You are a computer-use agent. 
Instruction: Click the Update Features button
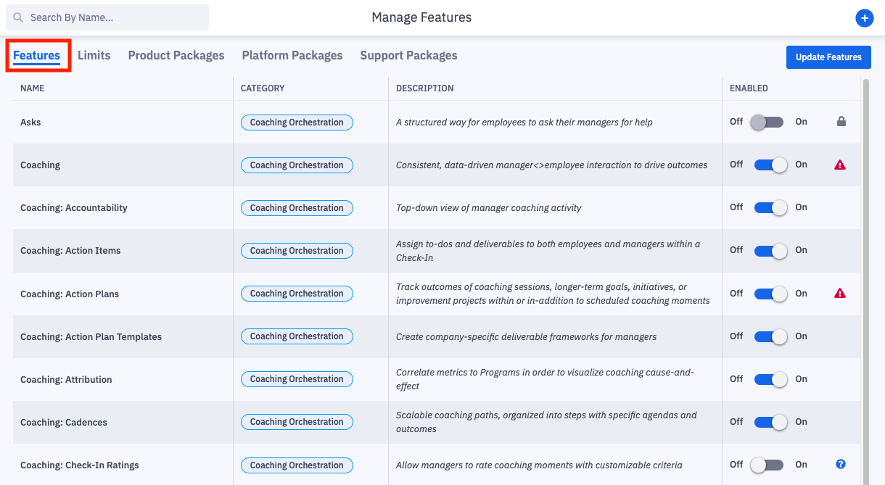(828, 57)
